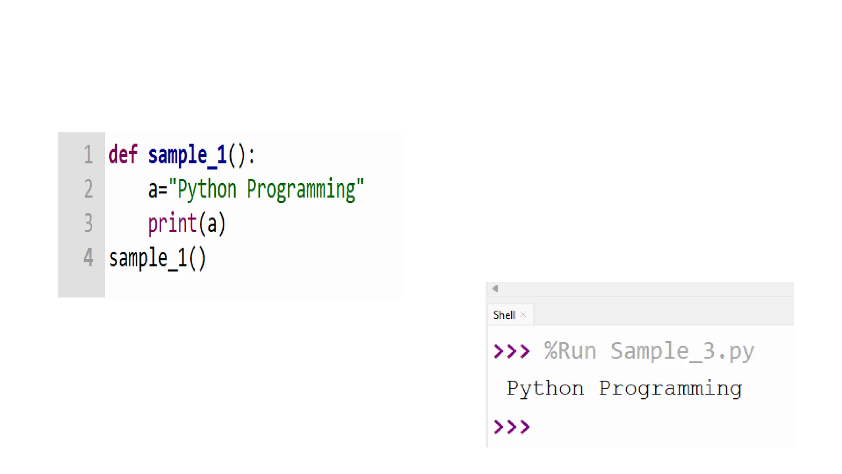Click the last empty shell prompt

point(512,427)
